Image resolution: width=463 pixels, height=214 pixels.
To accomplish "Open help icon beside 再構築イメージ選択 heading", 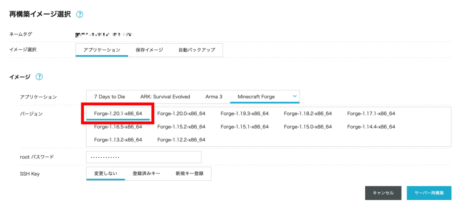I will 80,14.
